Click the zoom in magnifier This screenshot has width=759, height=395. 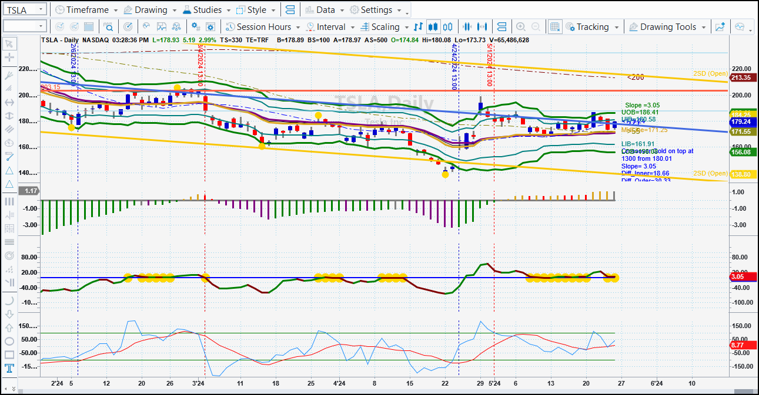(520, 27)
